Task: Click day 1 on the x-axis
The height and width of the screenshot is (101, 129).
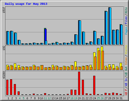Action: pyautogui.click(x=8, y=98)
